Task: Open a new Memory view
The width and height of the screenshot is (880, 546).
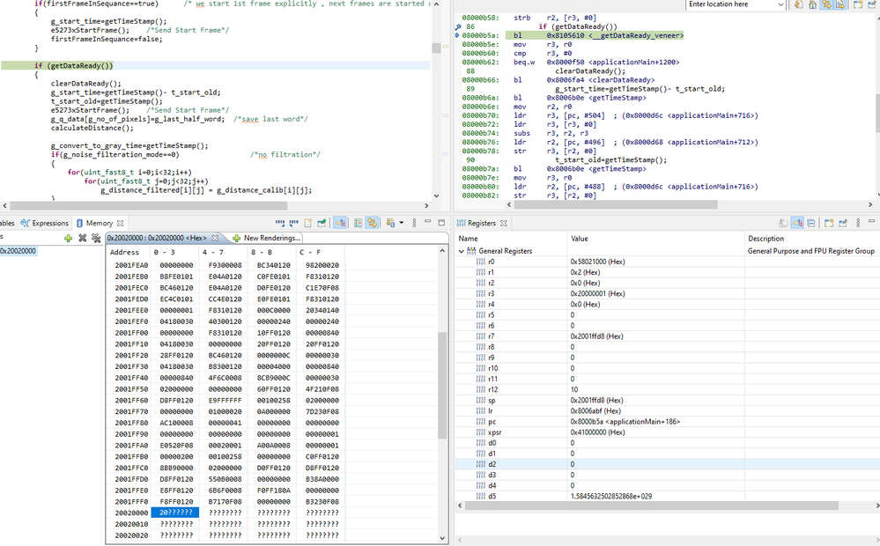Action: pos(308,223)
